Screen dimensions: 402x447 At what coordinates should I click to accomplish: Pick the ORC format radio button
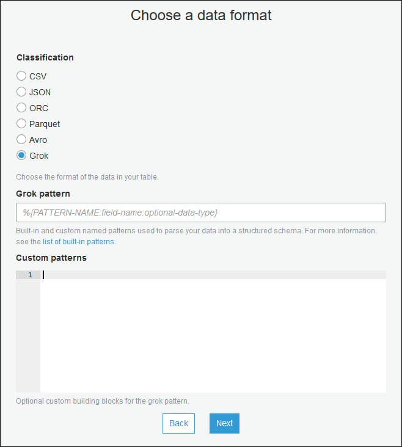coord(21,108)
